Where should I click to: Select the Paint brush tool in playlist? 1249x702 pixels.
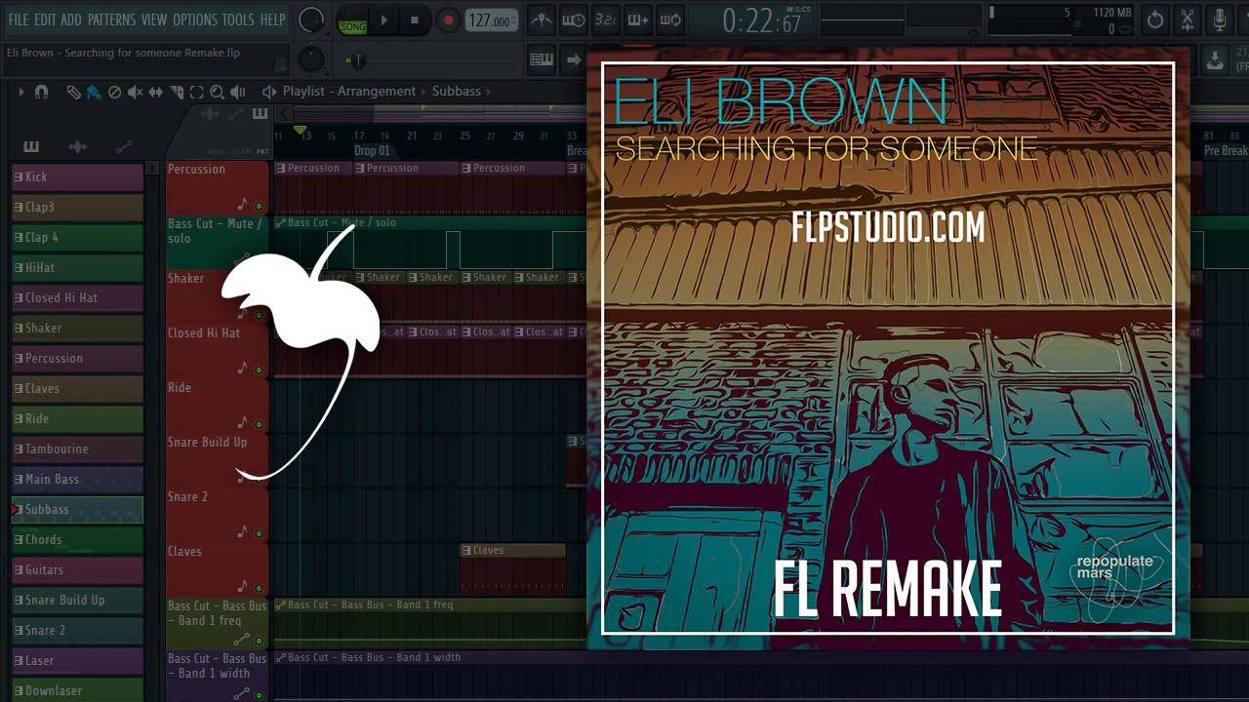click(x=94, y=92)
